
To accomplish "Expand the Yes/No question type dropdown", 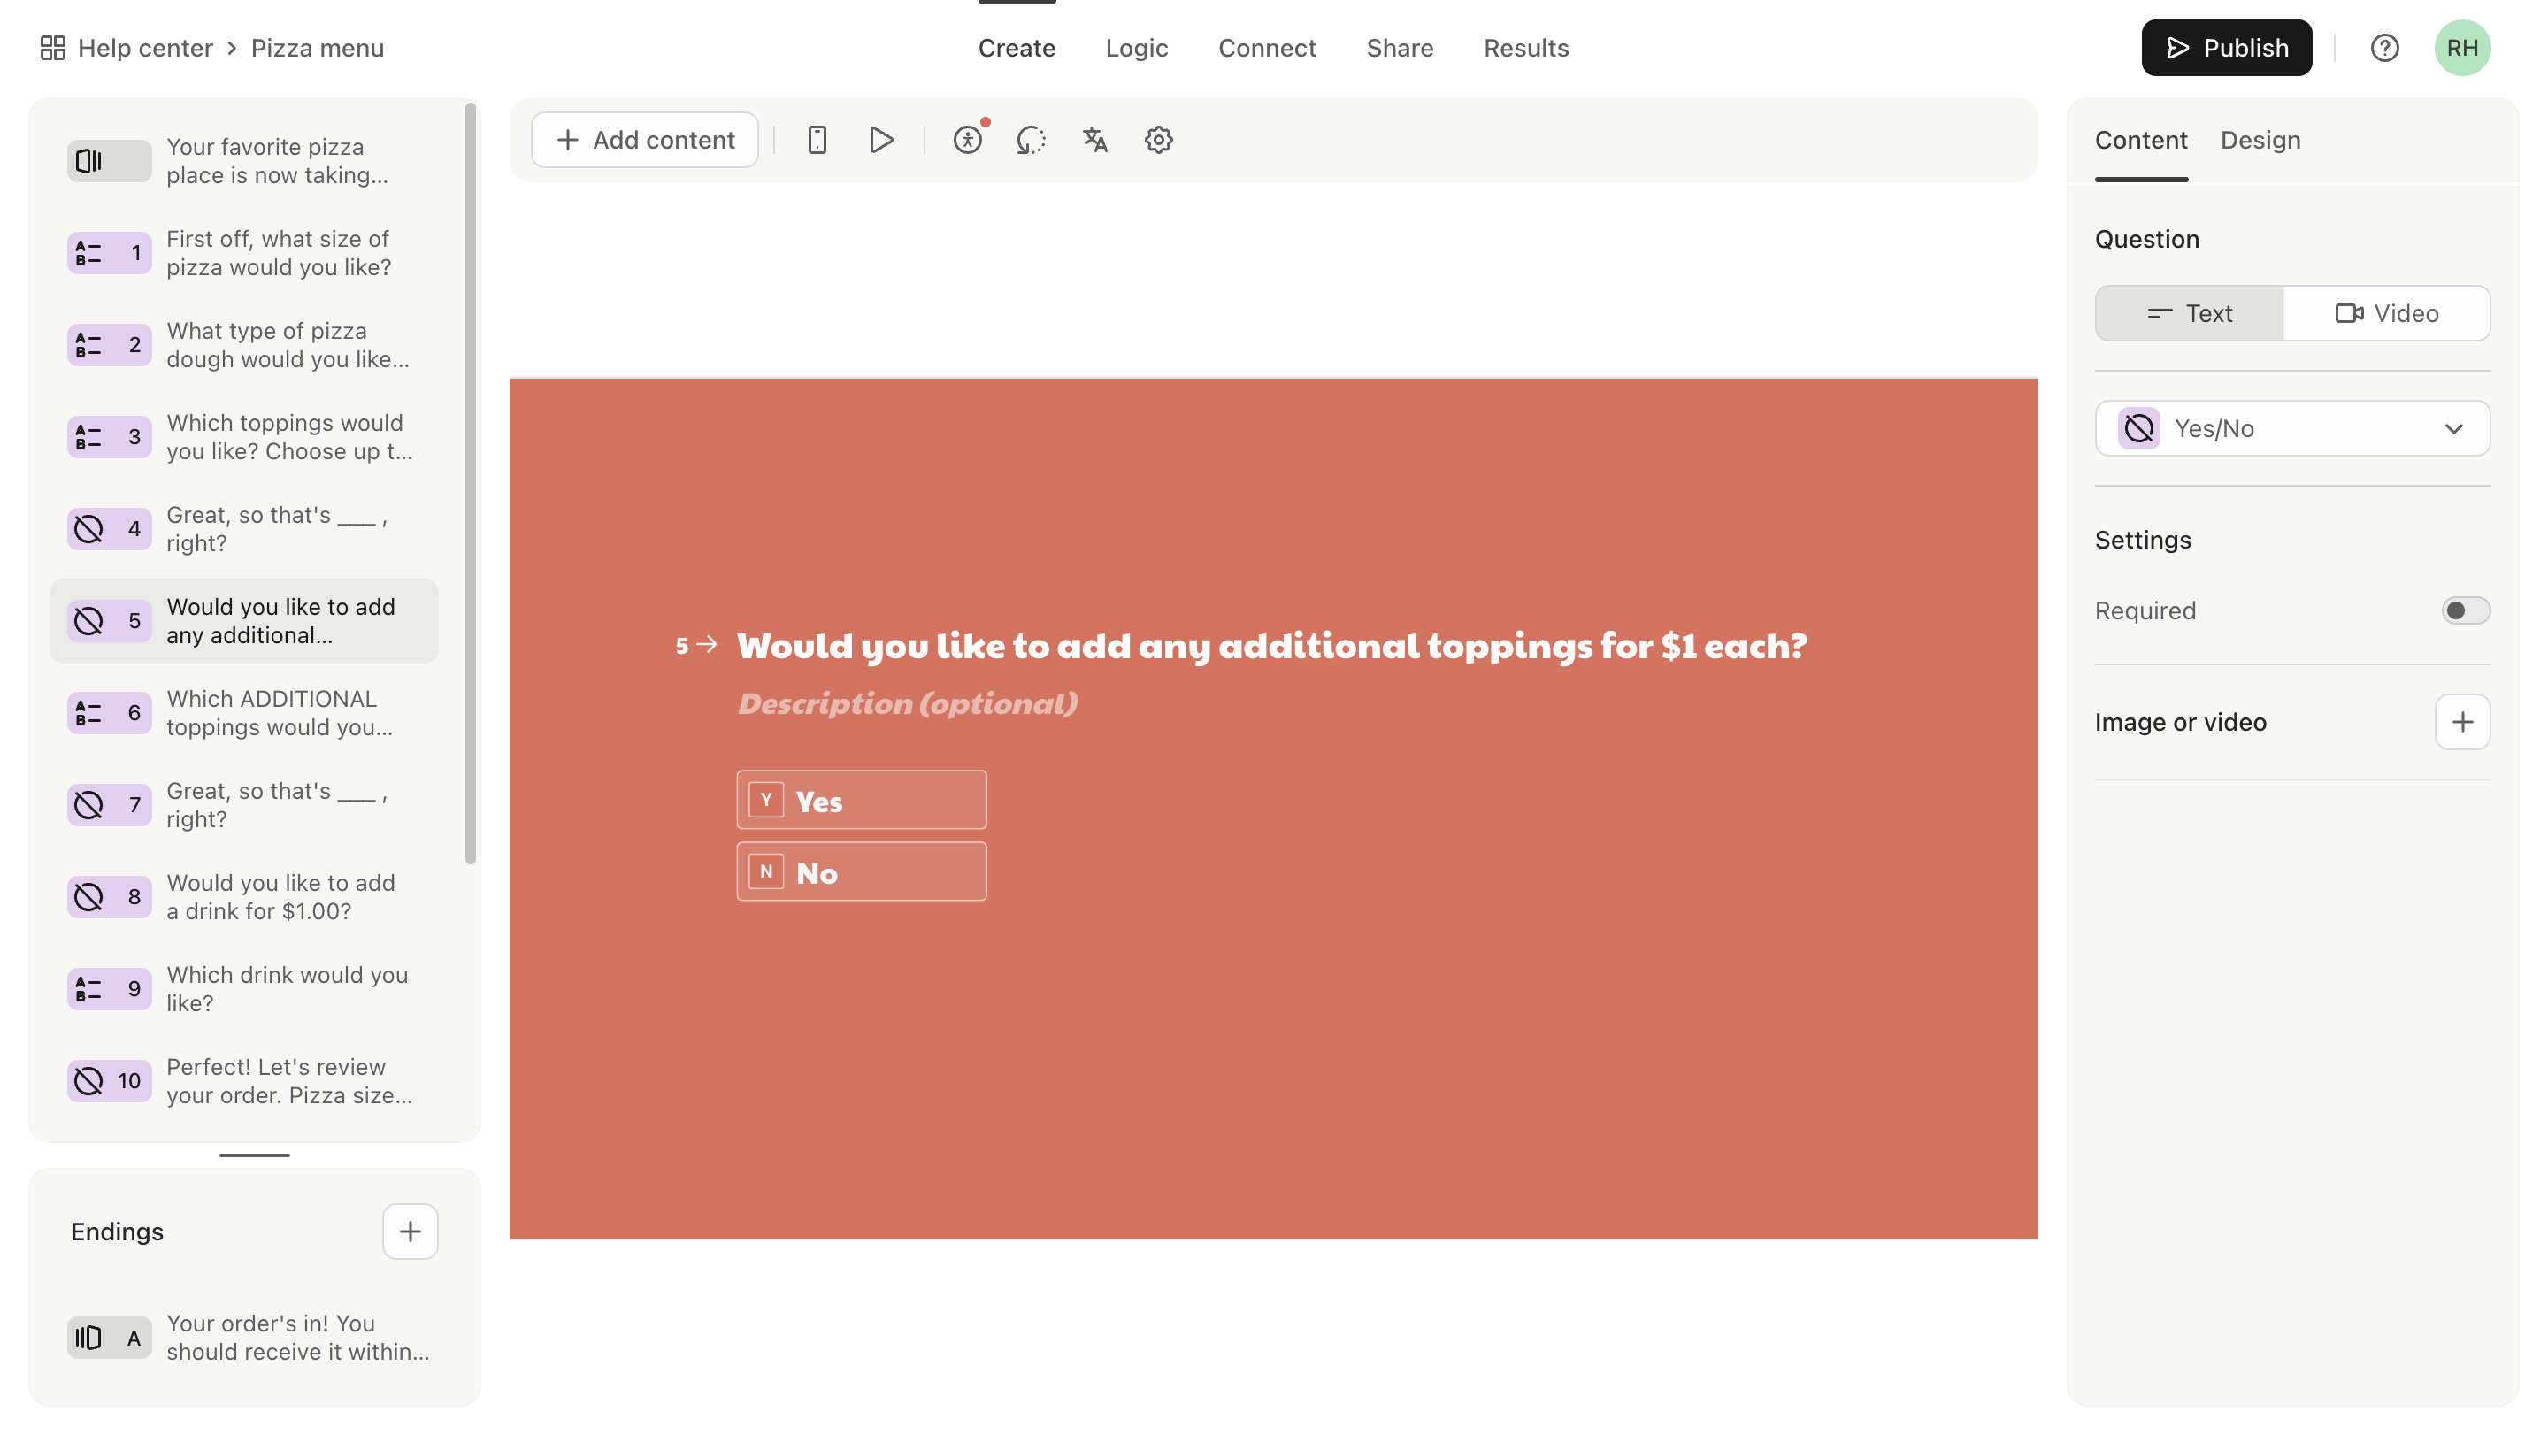I will point(2292,427).
